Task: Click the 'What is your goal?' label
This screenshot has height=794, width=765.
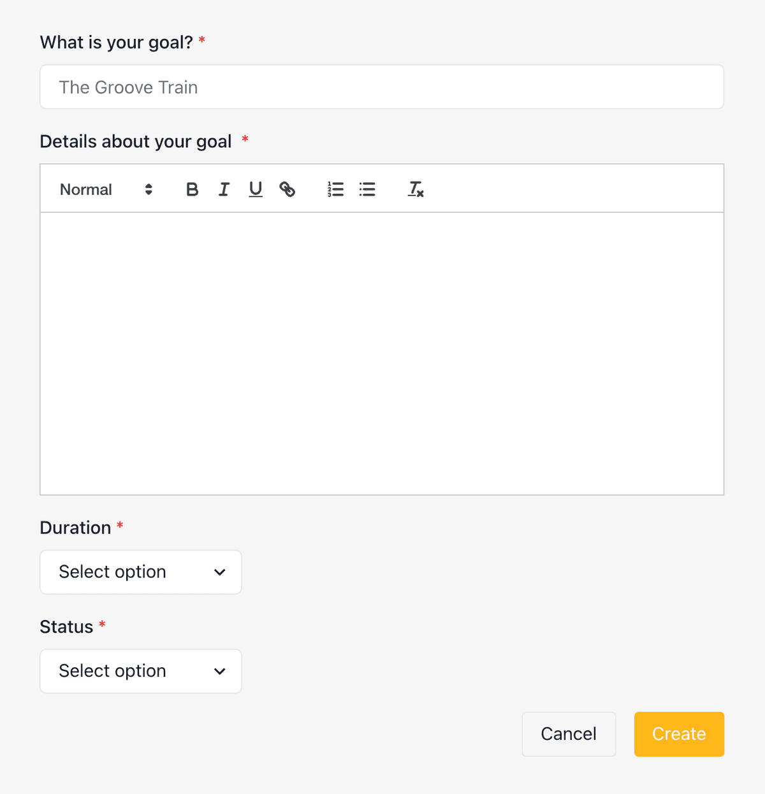Action: (116, 41)
